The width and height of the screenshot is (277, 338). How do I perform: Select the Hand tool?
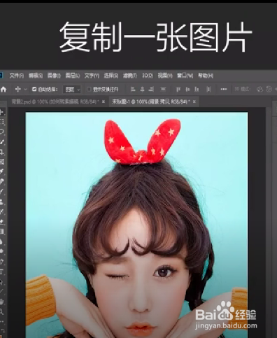(x=1, y=302)
